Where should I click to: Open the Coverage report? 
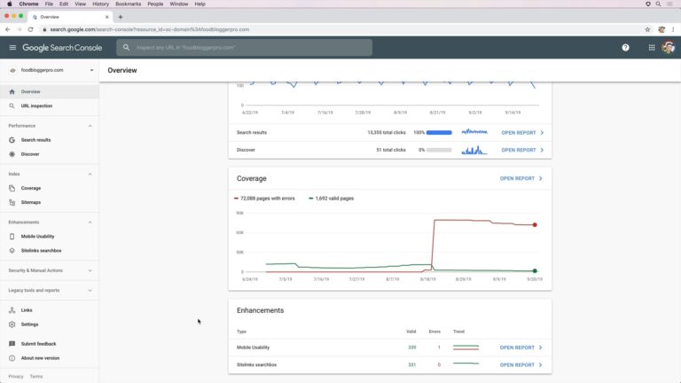(x=521, y=178)
